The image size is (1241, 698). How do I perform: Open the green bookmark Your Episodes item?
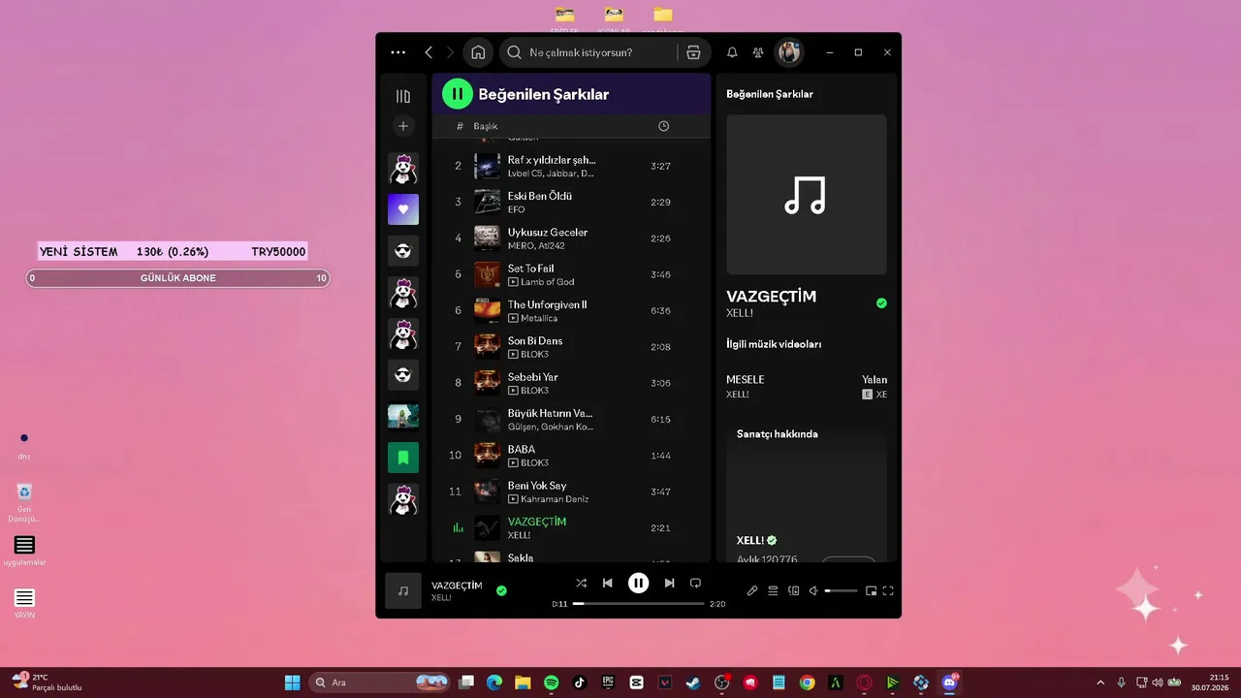403,458
